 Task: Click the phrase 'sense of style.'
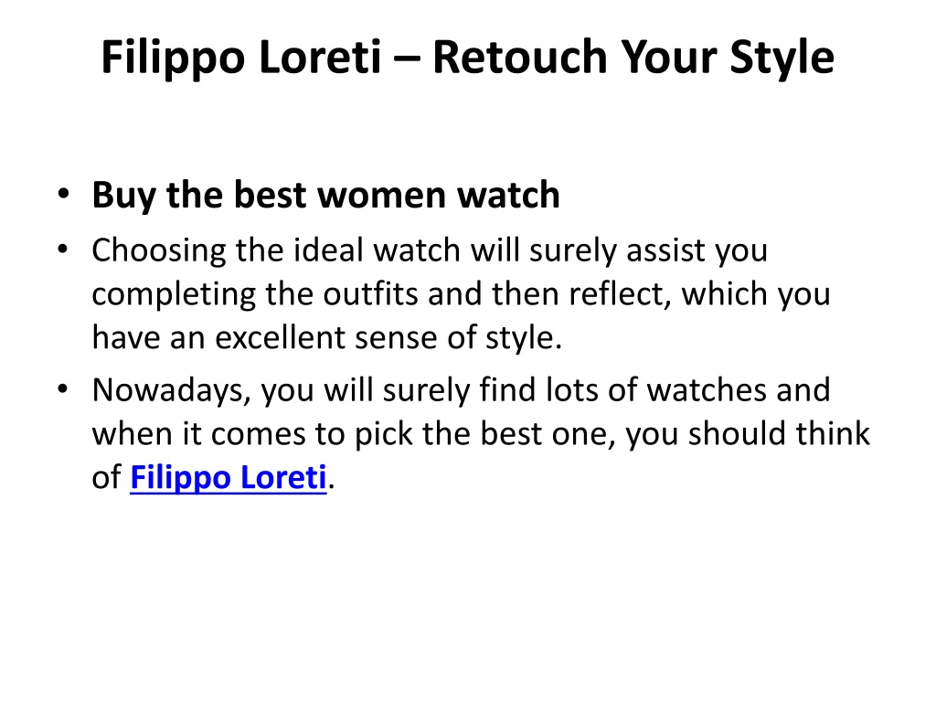click(459, 339)
